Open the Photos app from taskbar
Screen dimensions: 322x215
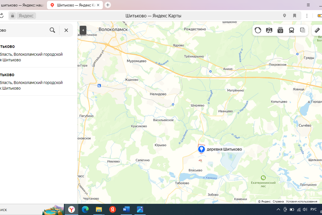(x=140, y=209)
